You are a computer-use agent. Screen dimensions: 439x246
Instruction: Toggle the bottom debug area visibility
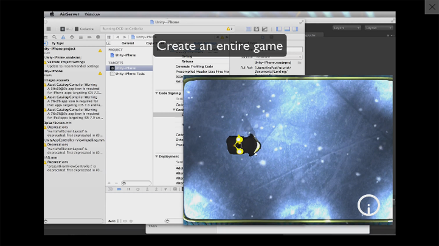coord(287,29)
